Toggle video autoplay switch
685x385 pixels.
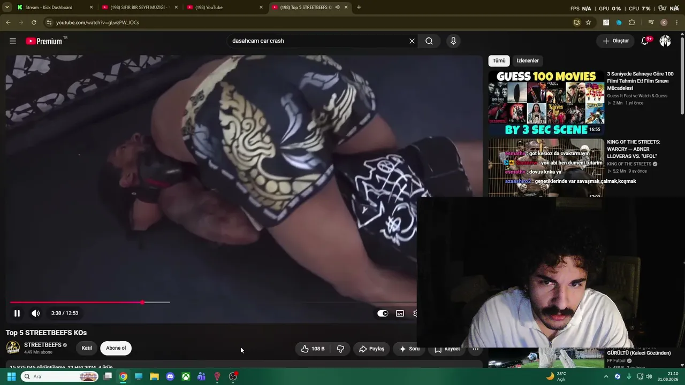(x=383, y=313)
